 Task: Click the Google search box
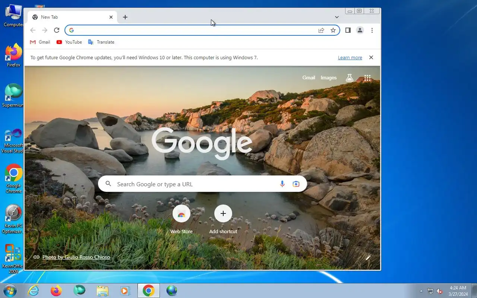[x=202, y=184]
